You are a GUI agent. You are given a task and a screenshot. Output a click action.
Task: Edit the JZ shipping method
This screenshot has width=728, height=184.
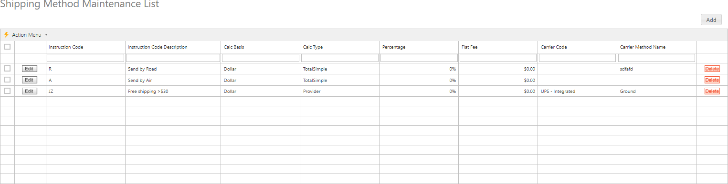click(30, 91)
